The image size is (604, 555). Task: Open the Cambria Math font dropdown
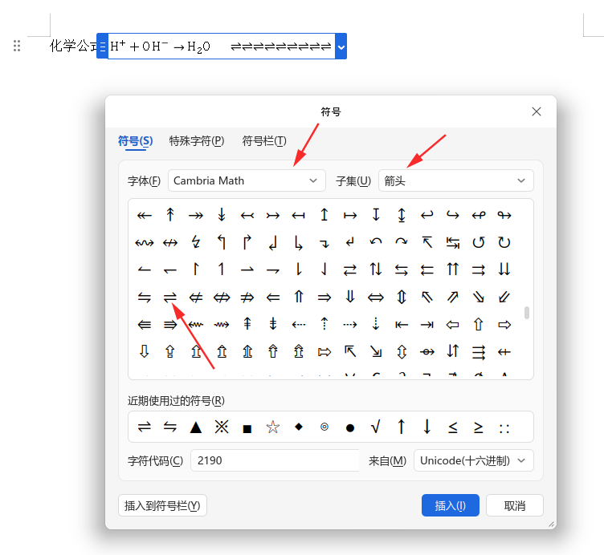[x=247, y=180]
